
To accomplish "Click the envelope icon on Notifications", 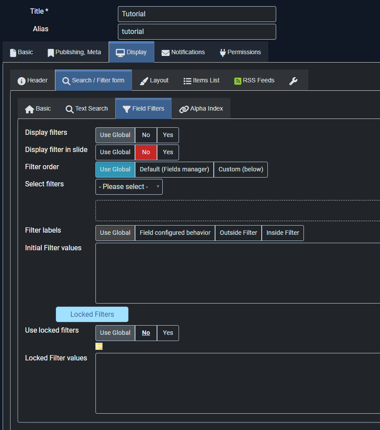I will click(165, 53).
